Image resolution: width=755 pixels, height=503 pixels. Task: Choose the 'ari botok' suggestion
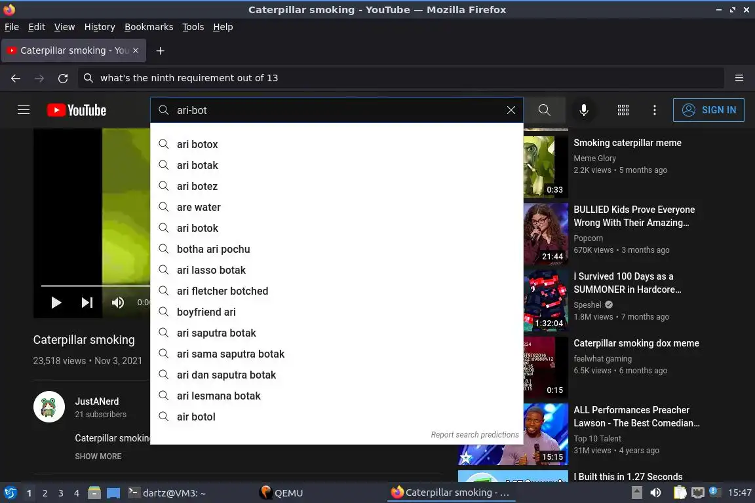(337, 228)
